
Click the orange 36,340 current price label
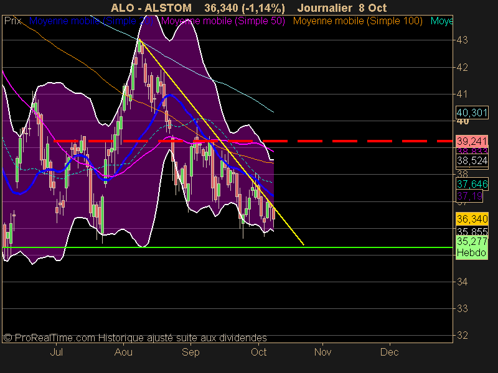472,219
